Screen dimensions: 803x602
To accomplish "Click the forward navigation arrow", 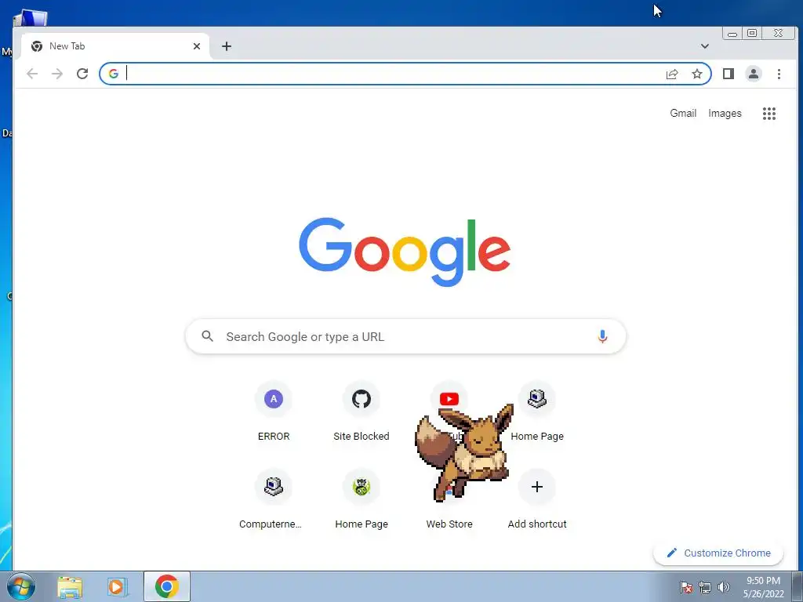I will click(56, 74).
